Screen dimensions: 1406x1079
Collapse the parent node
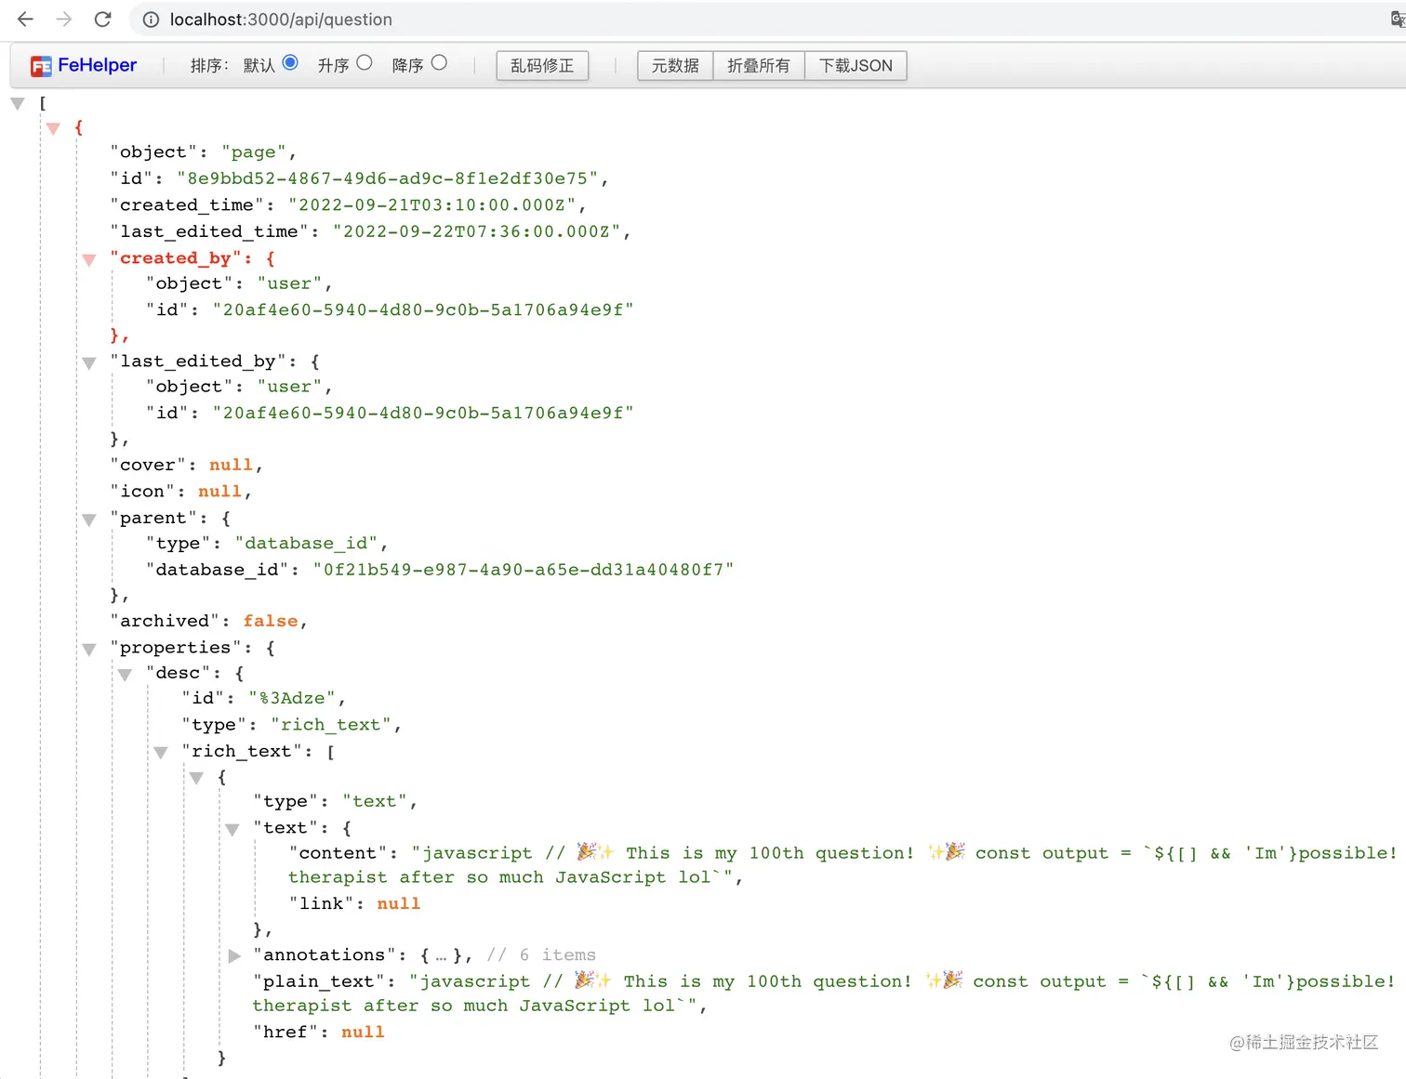[x=89, y=520]
